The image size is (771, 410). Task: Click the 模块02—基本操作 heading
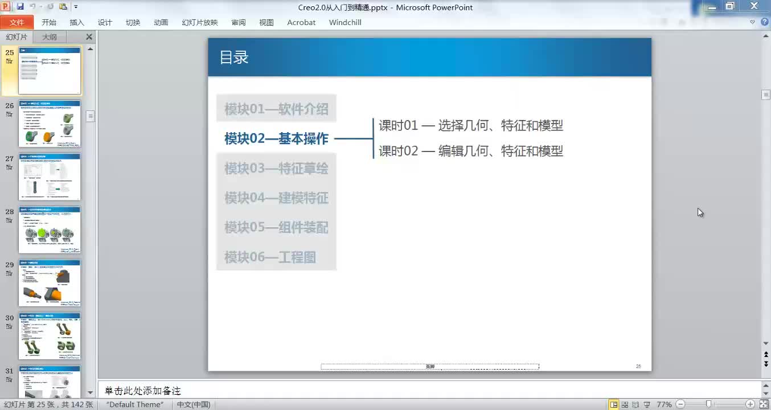click(276, 138)
